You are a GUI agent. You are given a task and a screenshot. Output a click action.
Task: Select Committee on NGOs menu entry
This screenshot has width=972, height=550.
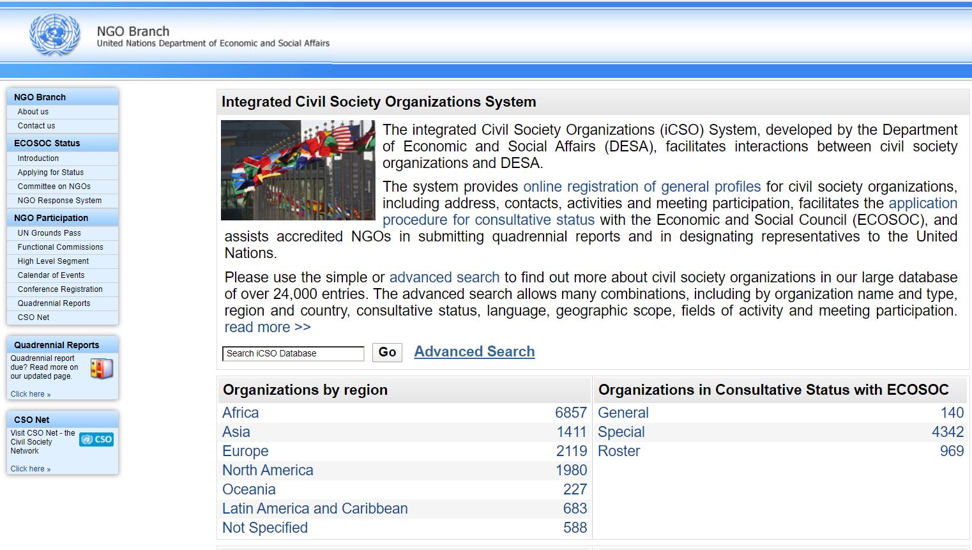click(x=54, y=187)
